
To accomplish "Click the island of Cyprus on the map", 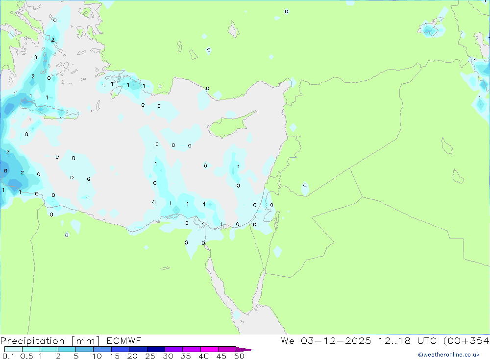I will 229,125.
